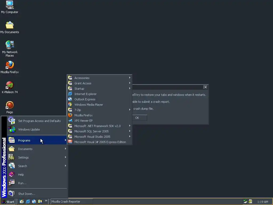Click Show Desktop in the Quick Launch bar
This screenshot has height=205, width=273.
[x=22, y=202]
